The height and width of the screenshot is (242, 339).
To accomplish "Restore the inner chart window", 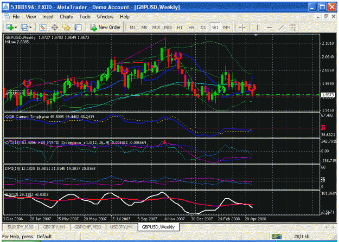I will click(325, 17).
